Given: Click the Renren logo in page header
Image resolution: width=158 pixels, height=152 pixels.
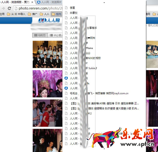Looking at the screenshot, I should click(49, 20).
